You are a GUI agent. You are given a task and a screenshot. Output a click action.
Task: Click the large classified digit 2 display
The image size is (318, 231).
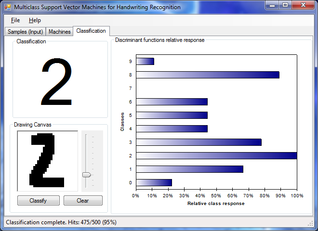coord(56,81)
